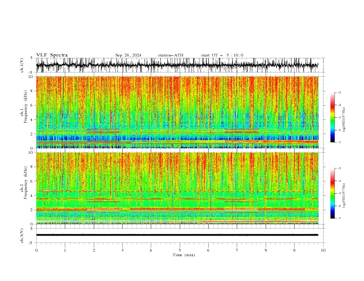Screen dimensions: 364x281
Task: Click the "-7" label on ch.2 colorbar
Action: point(339,219)
